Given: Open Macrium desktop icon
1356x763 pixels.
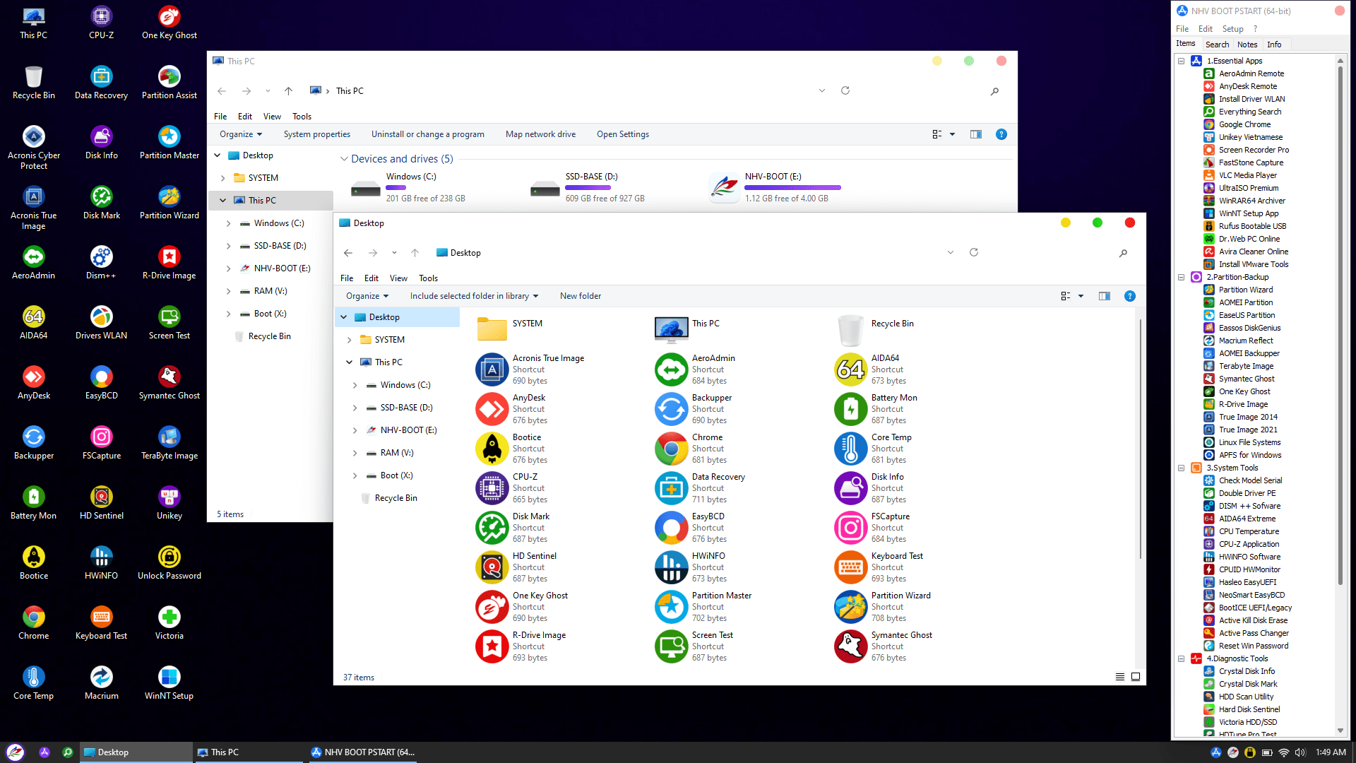Looking at the screenshot, I should click(101, 683).
